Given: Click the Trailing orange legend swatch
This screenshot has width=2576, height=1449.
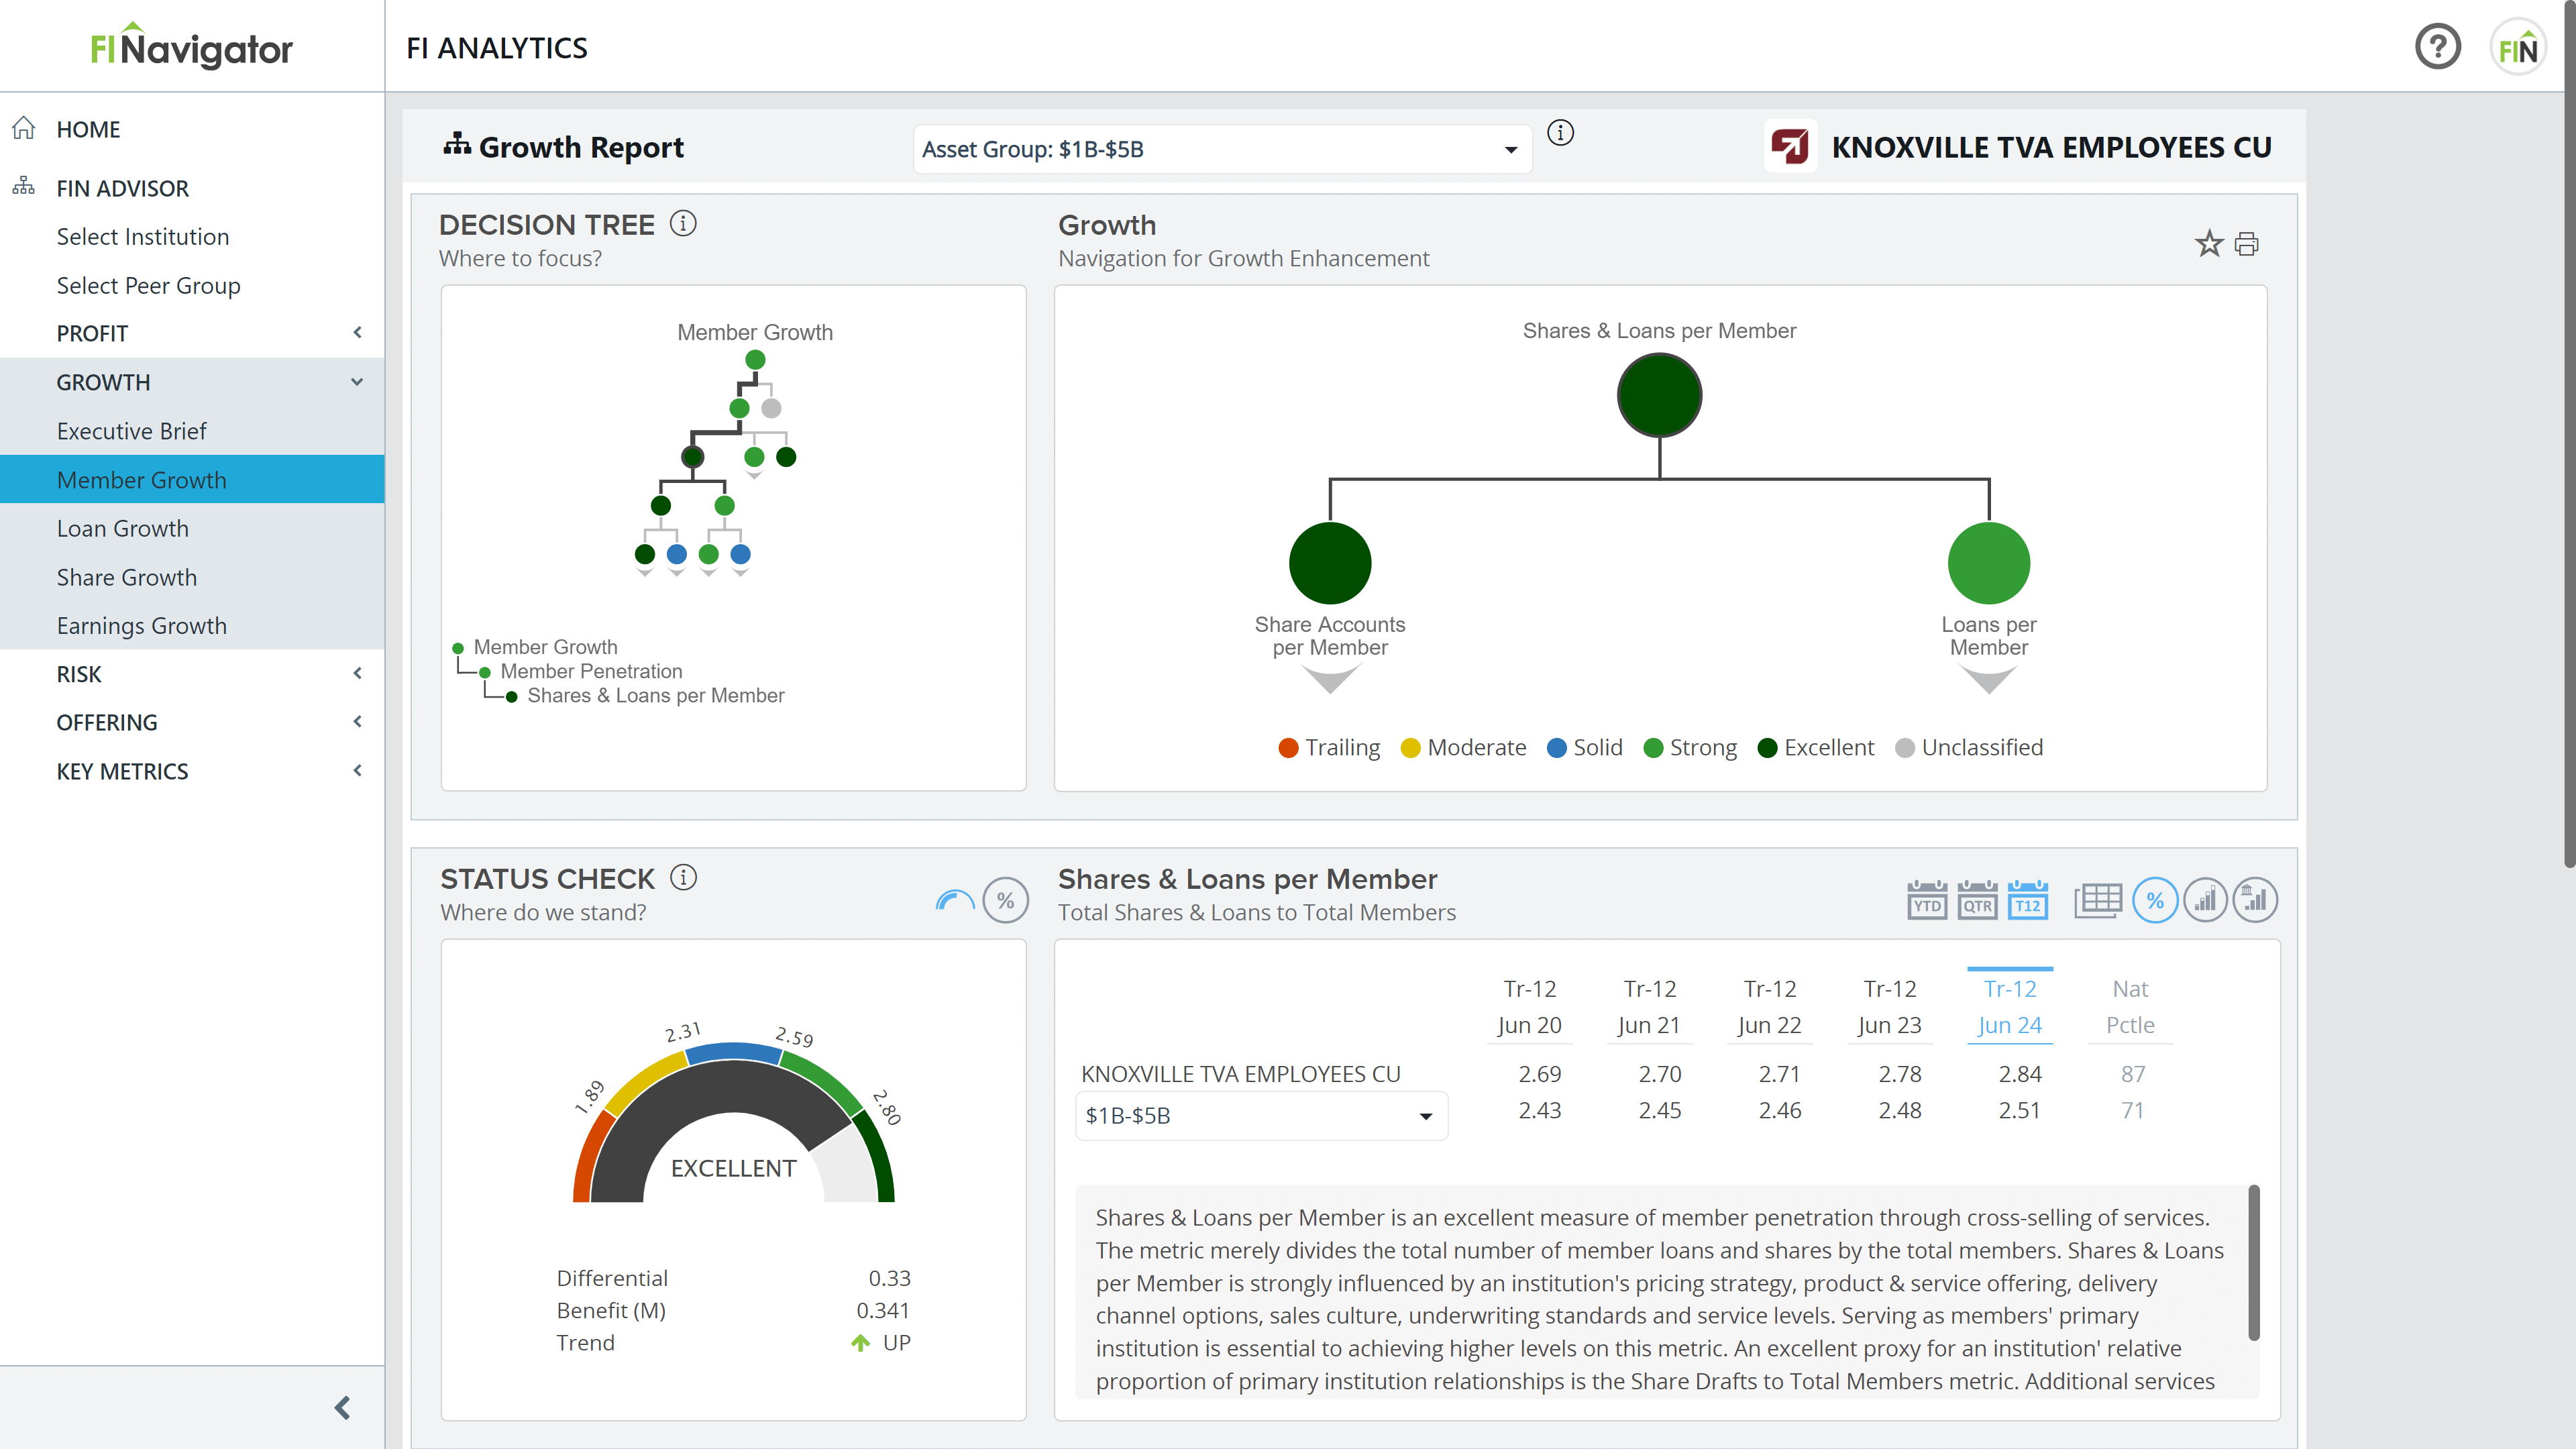Looking at the screenshot, I should 1288,748.
